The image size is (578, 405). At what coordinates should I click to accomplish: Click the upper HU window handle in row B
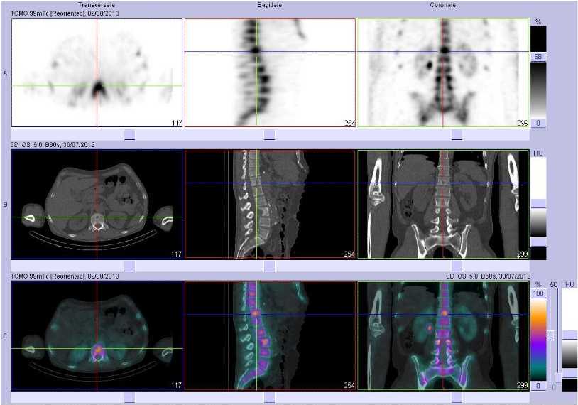538,204
